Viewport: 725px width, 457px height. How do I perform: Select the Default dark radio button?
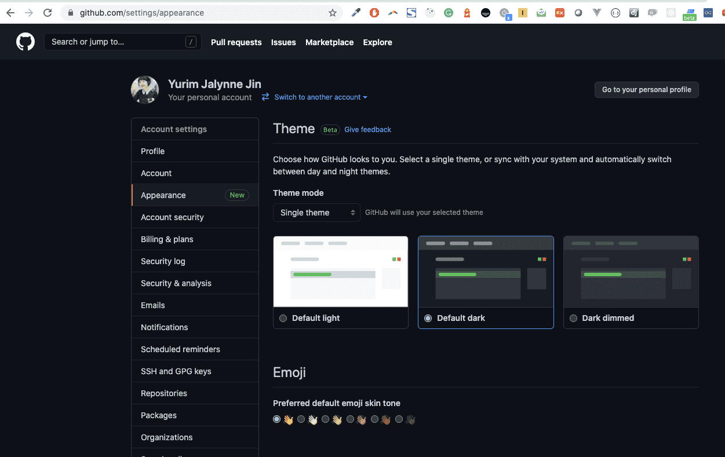(x=428, y=318)
